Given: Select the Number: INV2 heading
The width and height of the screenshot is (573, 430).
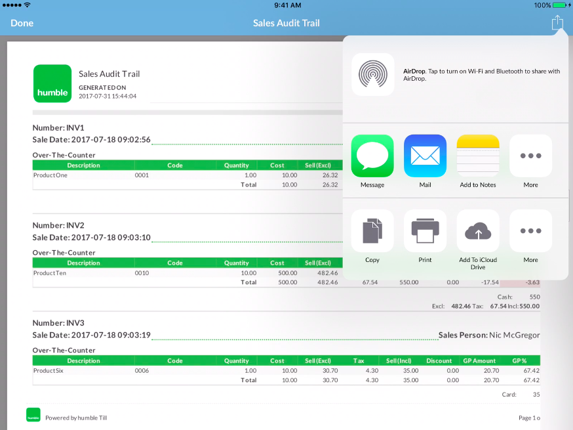Looking at the screenshot, I should (x=58, y=225).
